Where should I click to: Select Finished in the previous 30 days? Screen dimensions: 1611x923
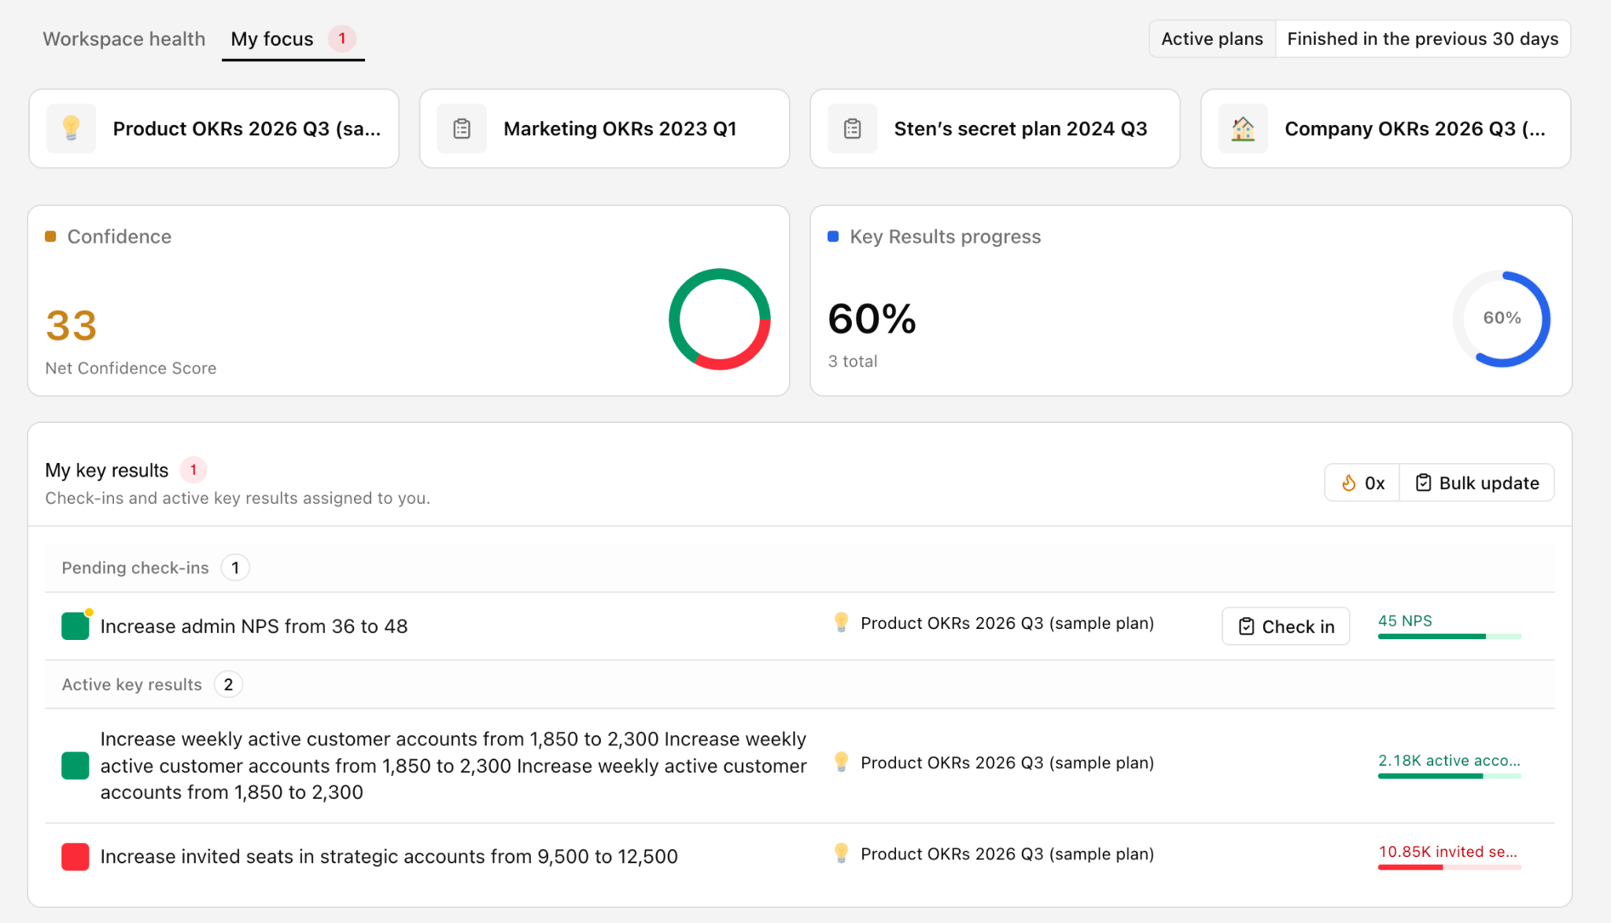coord(1422,39)
